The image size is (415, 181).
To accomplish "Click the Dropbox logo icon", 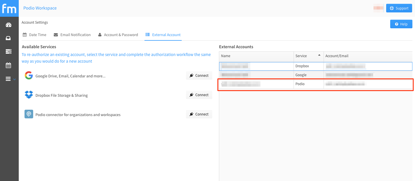I will pyautogui.click(x=29, y=95).
